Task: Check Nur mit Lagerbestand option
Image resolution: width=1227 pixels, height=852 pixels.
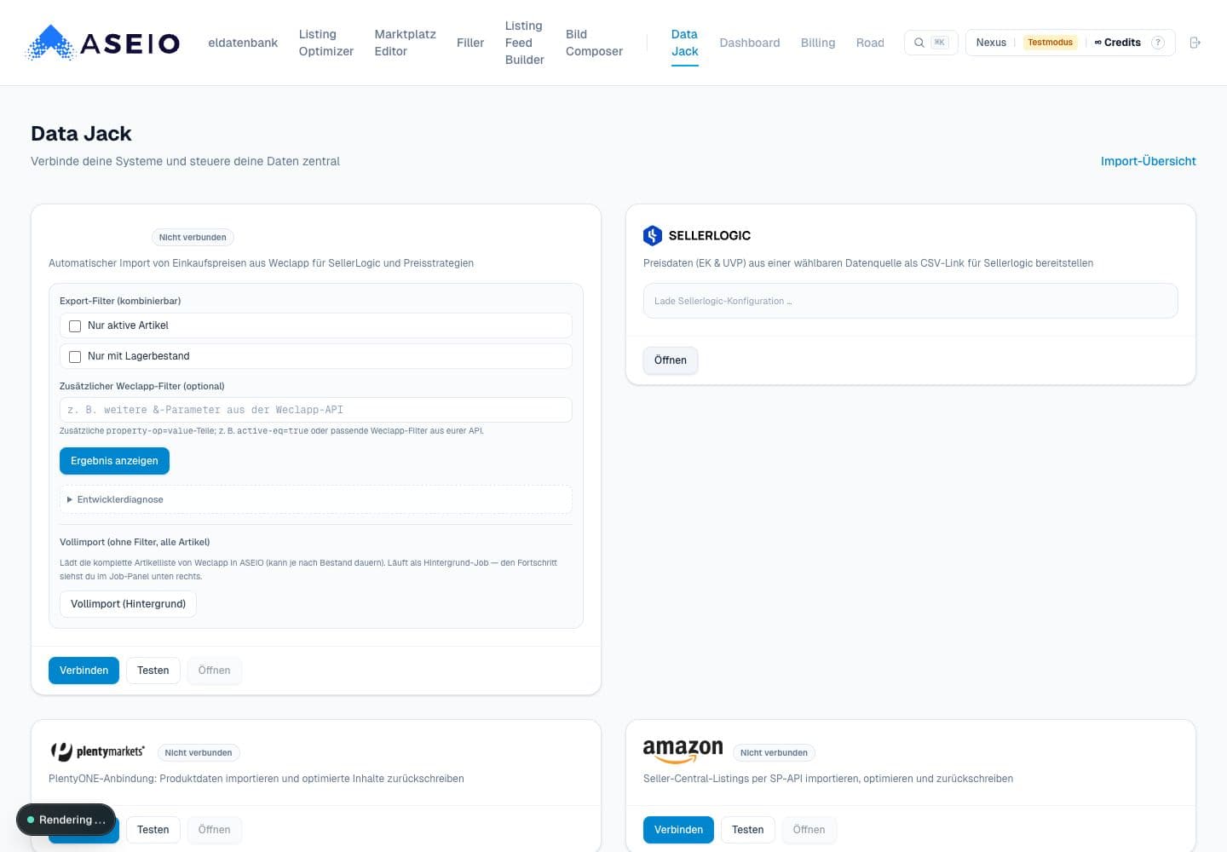Action: tap(75, 357)
